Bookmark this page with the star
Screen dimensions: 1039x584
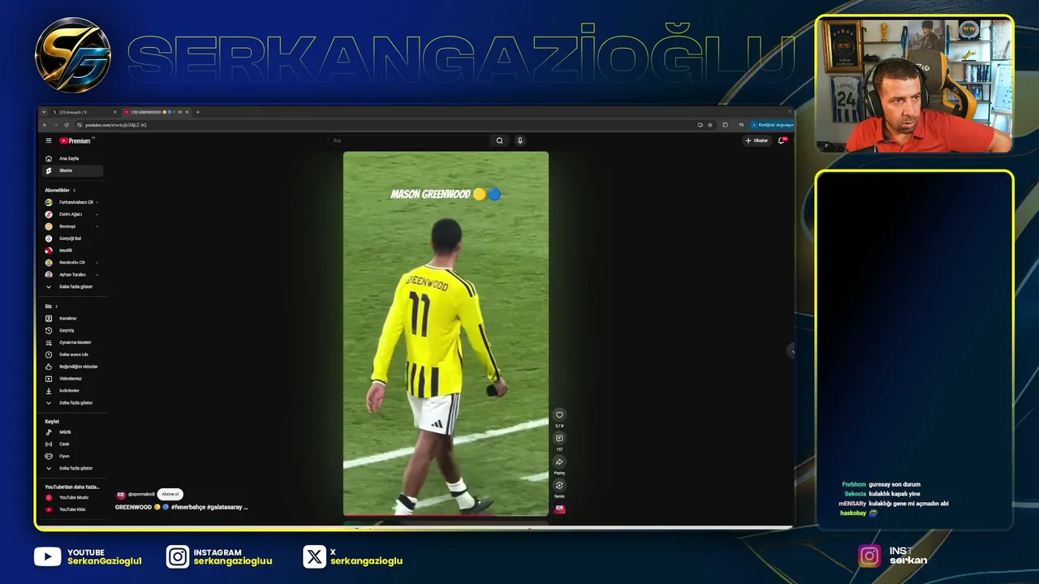[x=710, y=125]
